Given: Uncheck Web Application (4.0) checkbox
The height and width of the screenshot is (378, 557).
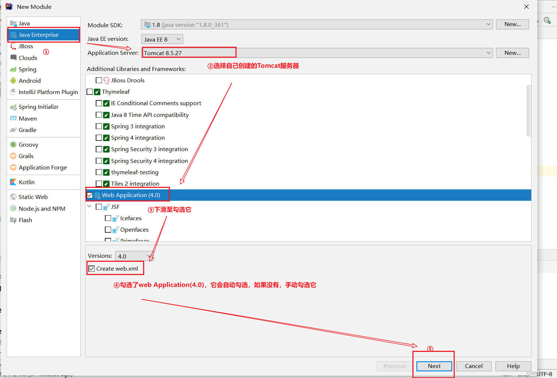Looking at the screenshot, I should pyautogui.click(x=90, y=195).
